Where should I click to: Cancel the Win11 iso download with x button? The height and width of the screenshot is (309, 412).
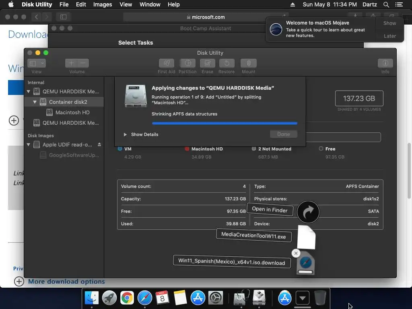pyautogui.click(x=296, y=253)
